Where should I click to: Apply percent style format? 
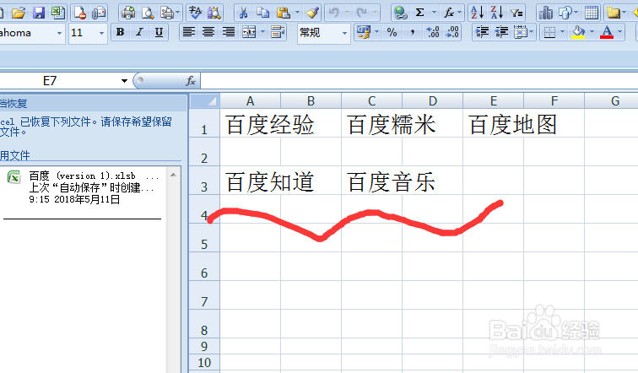click(392, 32)
